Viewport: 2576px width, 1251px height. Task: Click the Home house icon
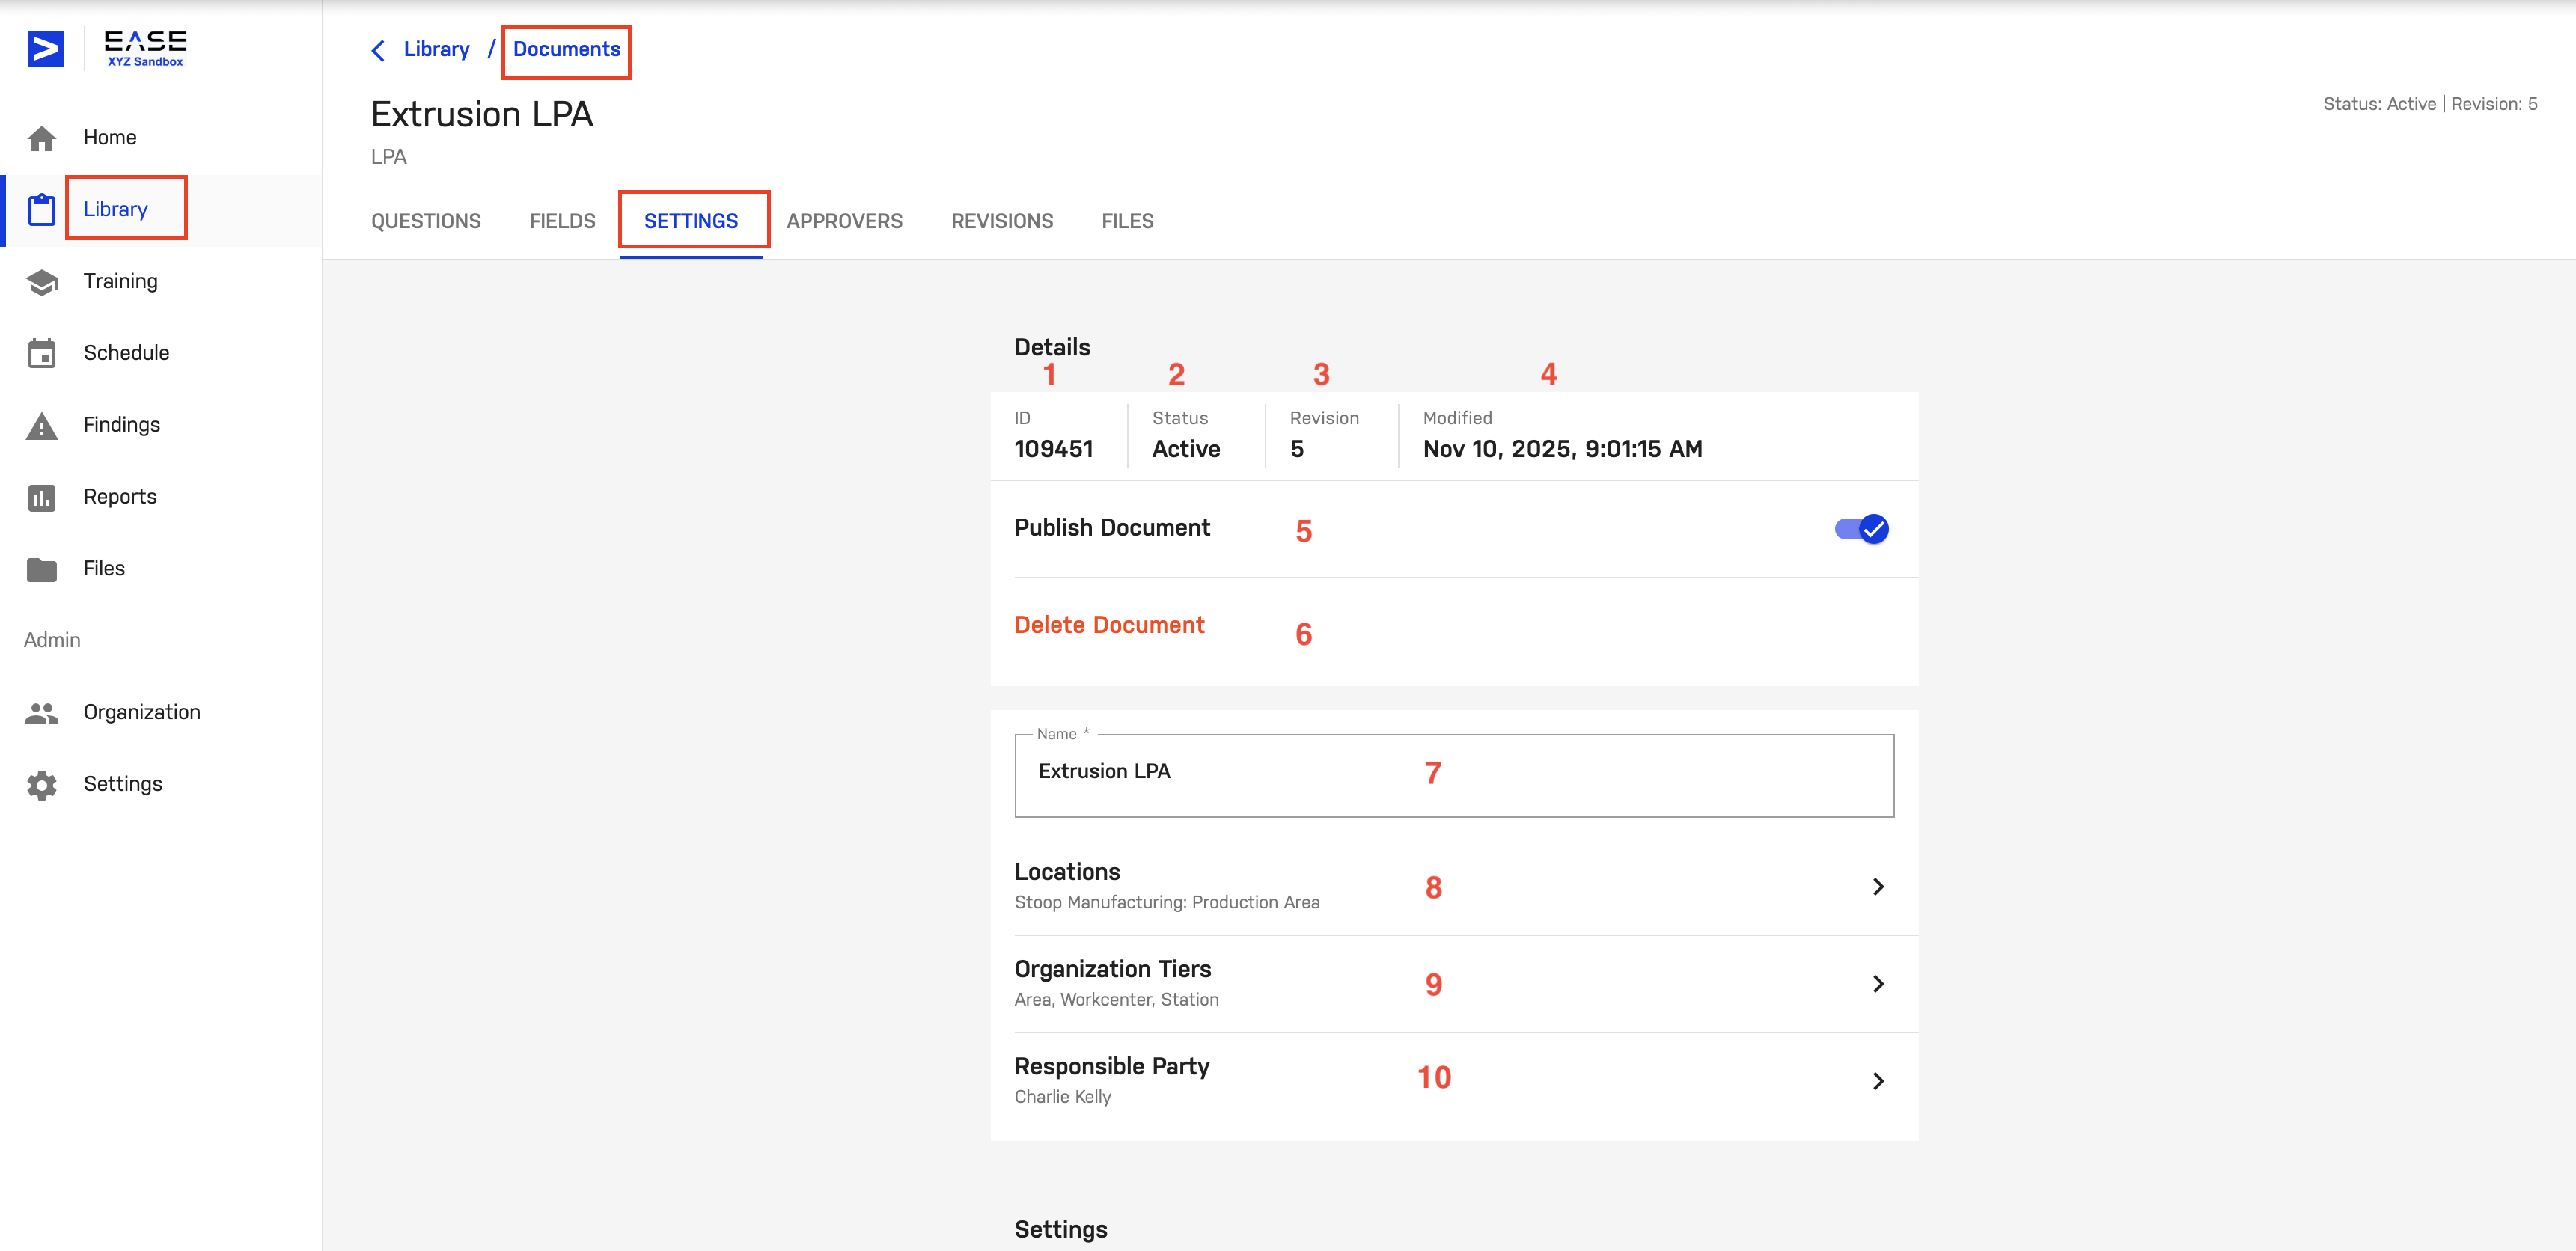pyautogui.click(x=42, y=138)
